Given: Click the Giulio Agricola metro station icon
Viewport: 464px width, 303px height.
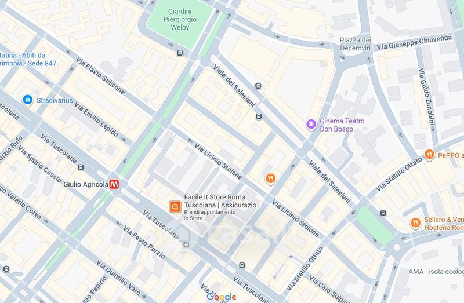Looking at the screenshot, I should coord(114,184).
